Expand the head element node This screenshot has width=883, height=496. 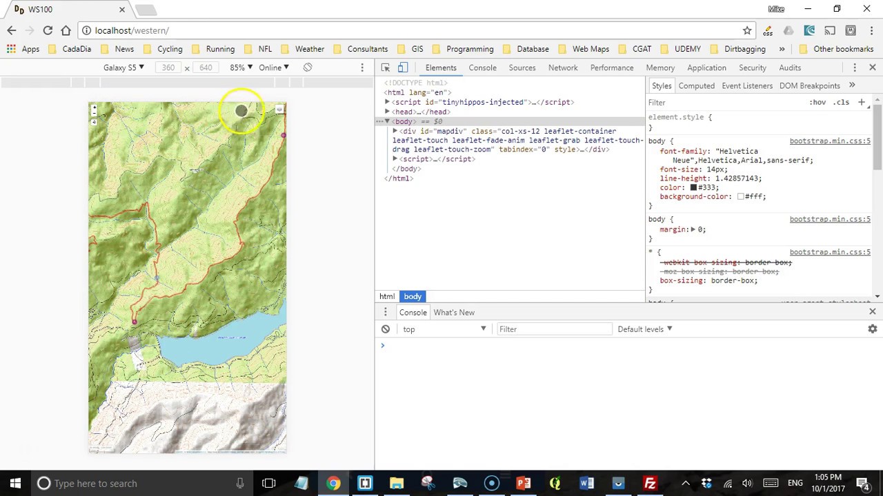[x=388, y=112]
